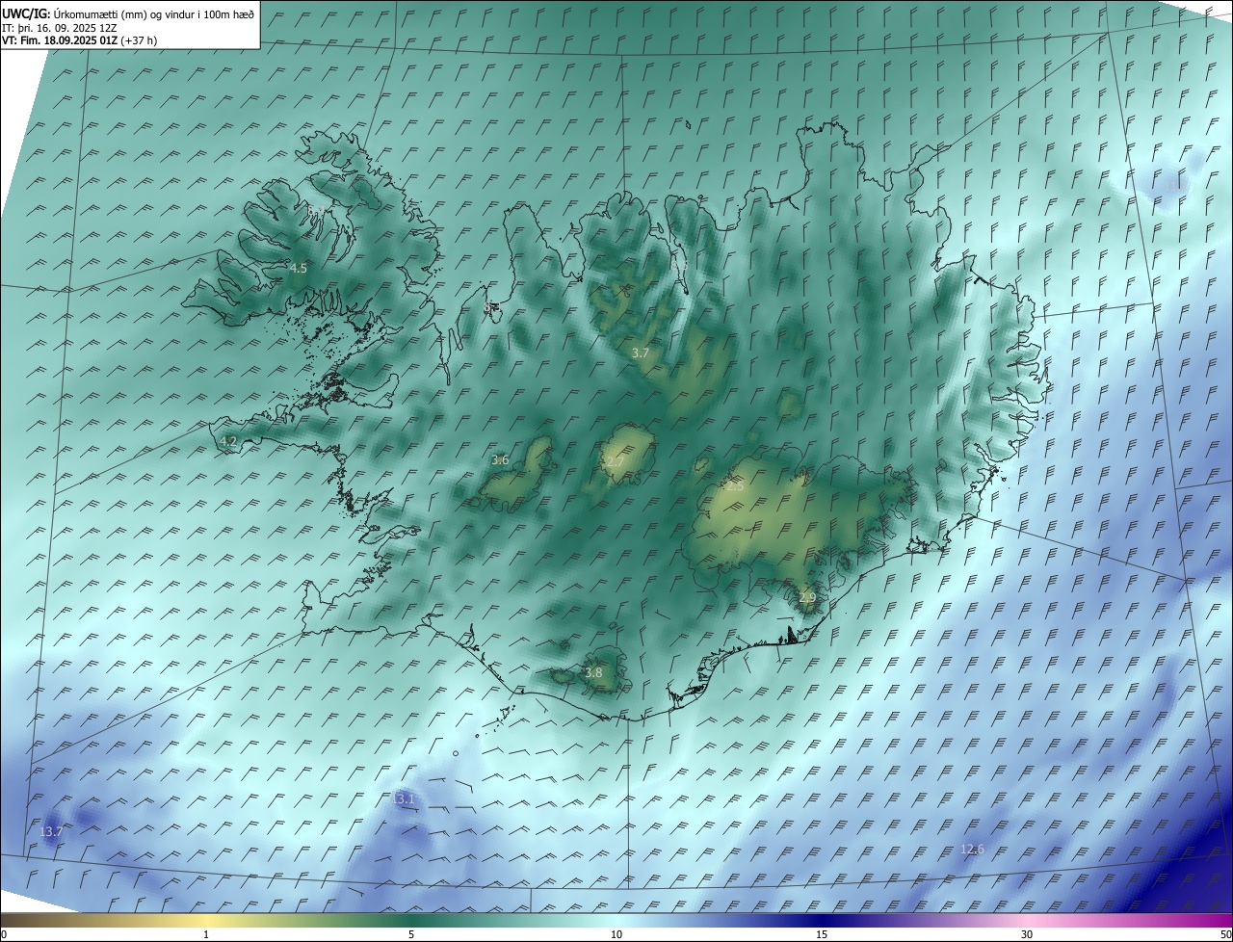
Task: Click the "4.5" value over the Westfjords
Action: point(299,269)
